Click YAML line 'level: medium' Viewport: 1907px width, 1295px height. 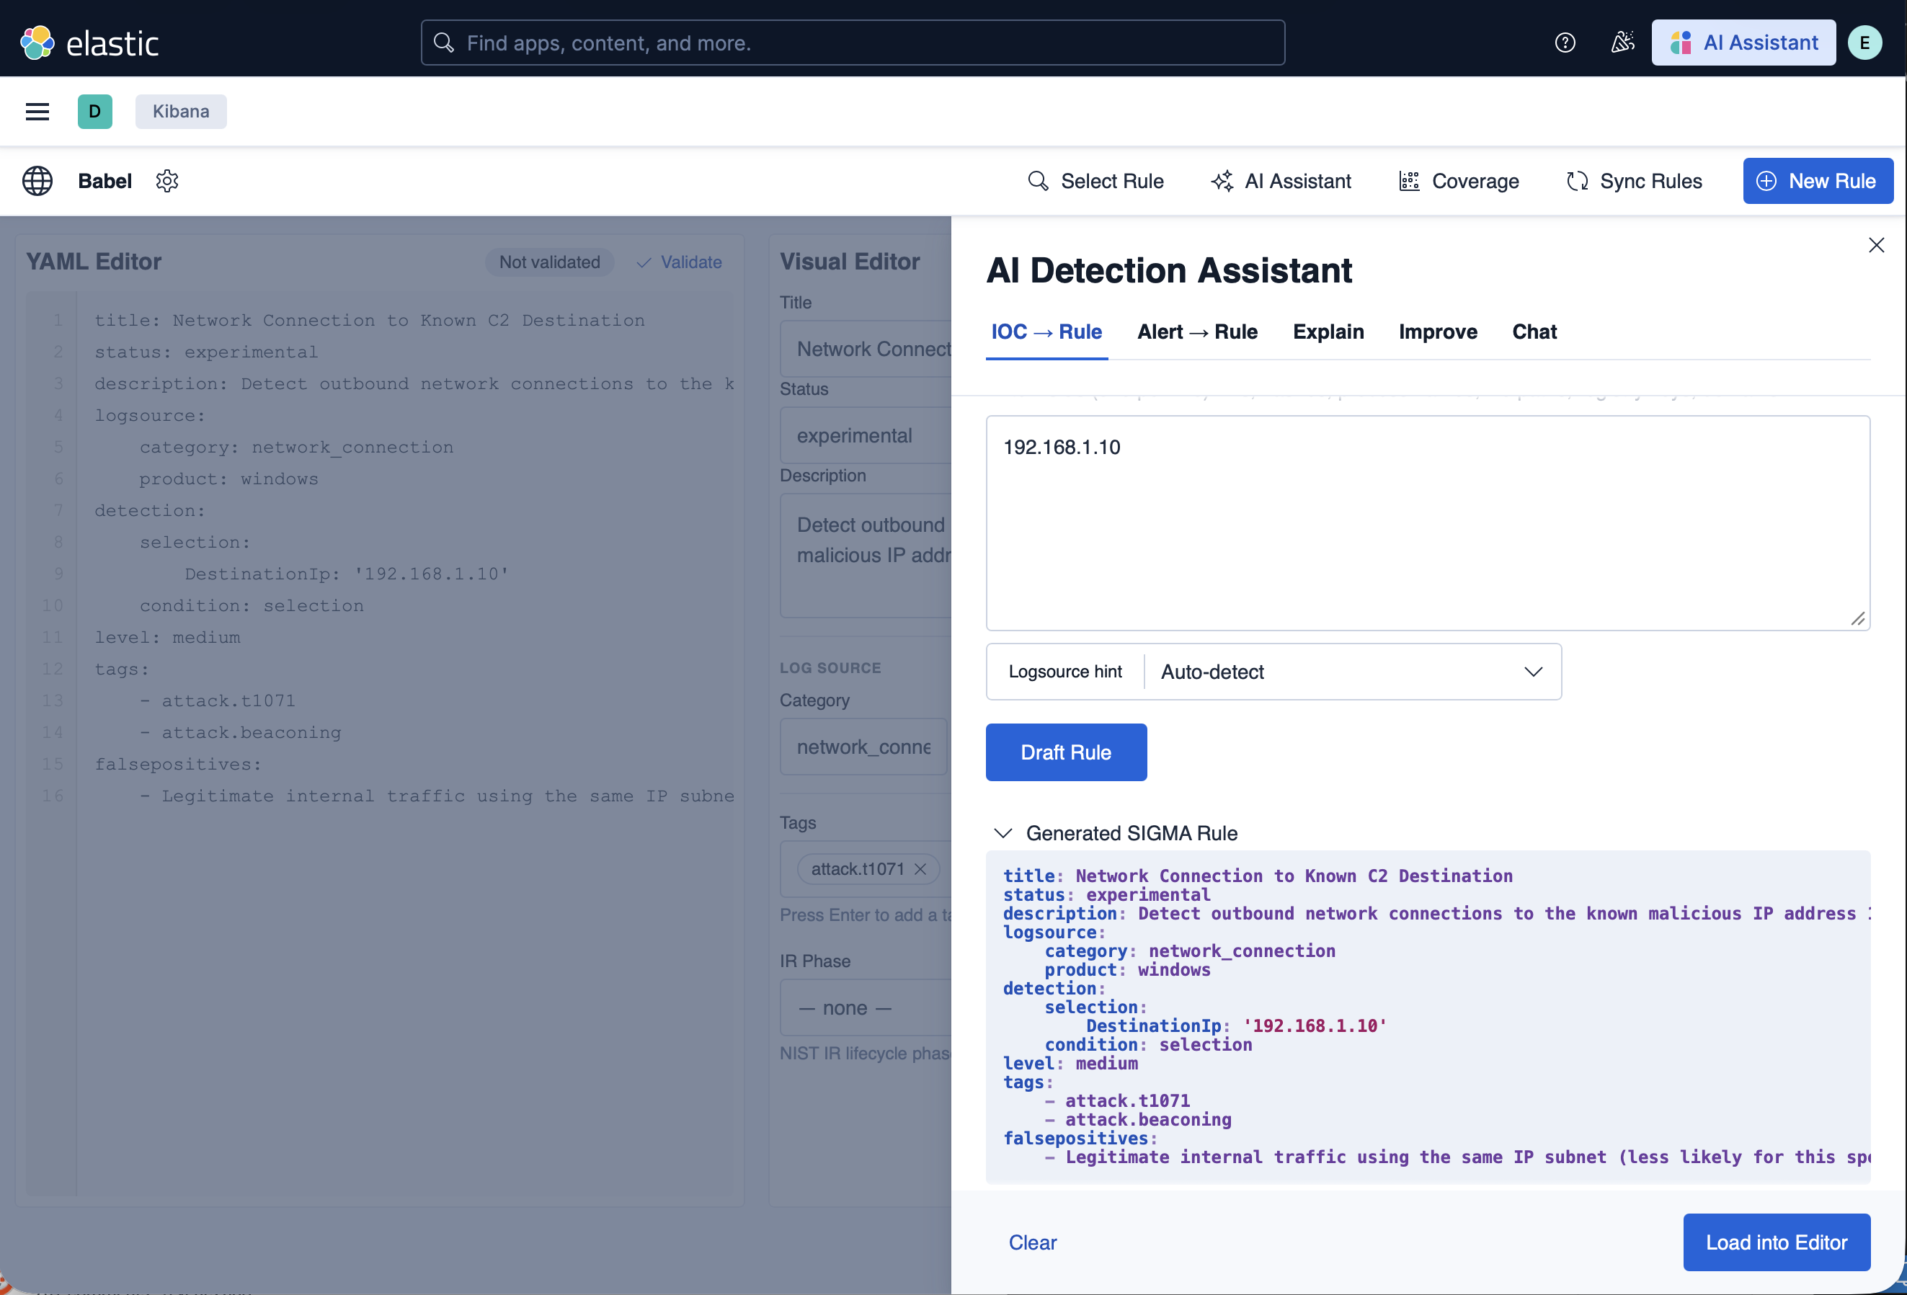click(x=166, y=638)
